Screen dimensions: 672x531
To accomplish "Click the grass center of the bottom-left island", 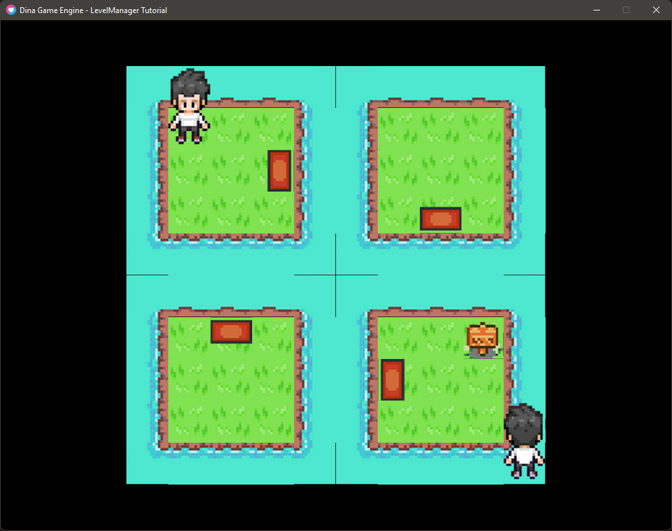I will click(231, 386).
